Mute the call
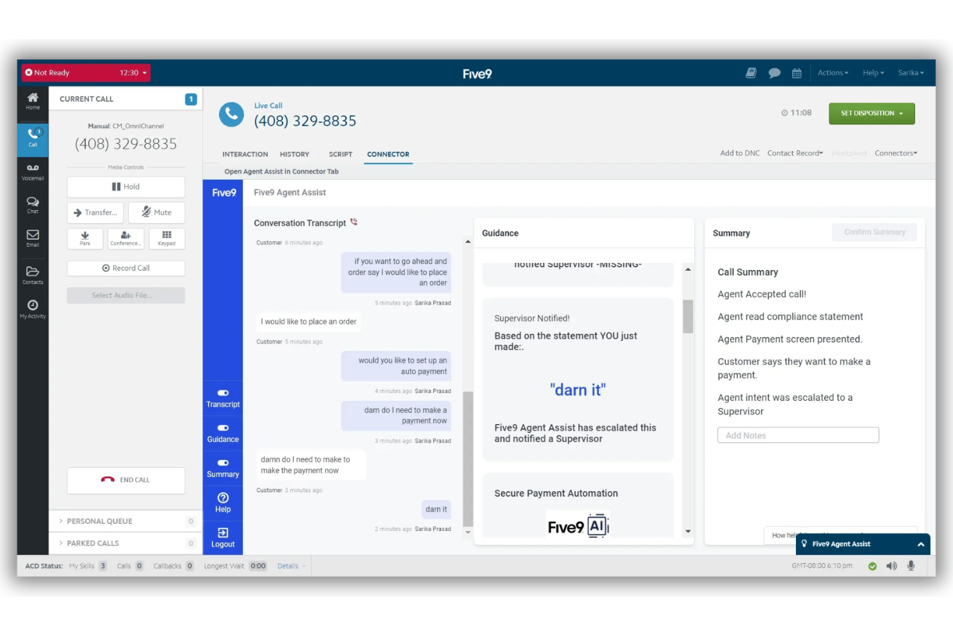 pos(156,212)
